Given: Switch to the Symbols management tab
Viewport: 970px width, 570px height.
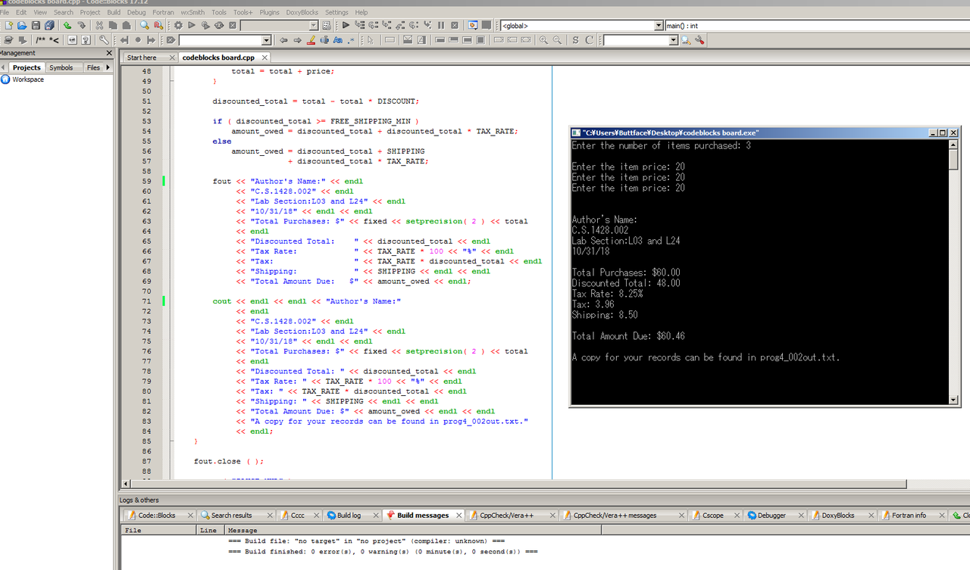Looking at the screenshot, I should coord(61,67).
